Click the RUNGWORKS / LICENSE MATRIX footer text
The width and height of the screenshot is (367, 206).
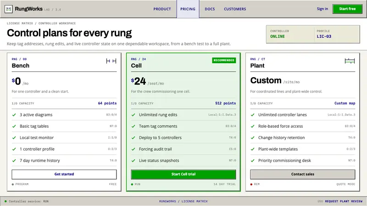click(x=183, y=201)
